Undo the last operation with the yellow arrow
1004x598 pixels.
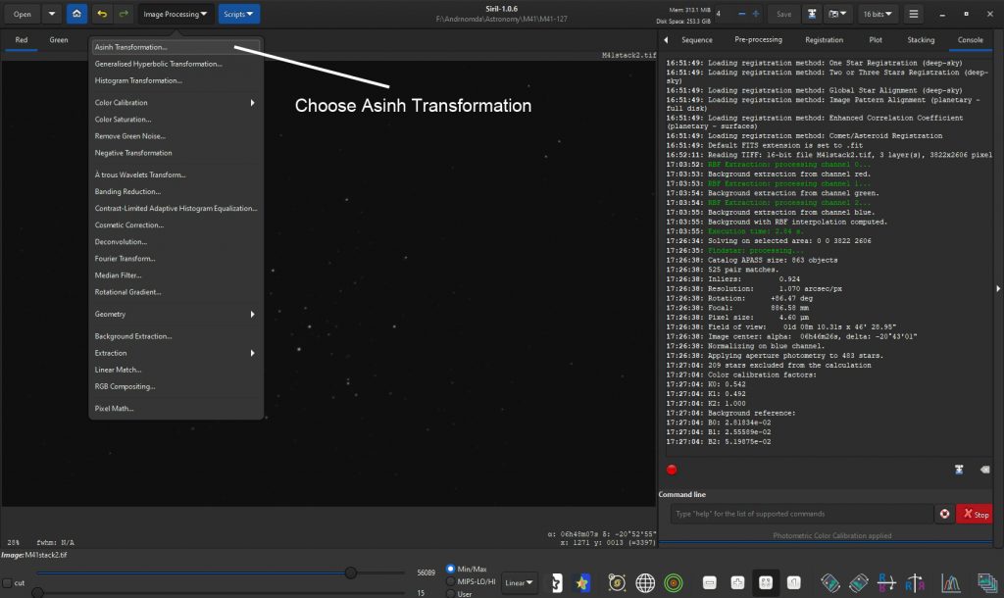pyautogui.click(x=102, y=14)
